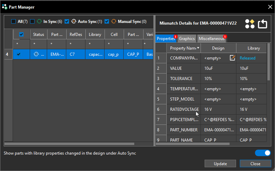Click the RefDes filter field
The image size is (275, 171).
click(76, 44)
